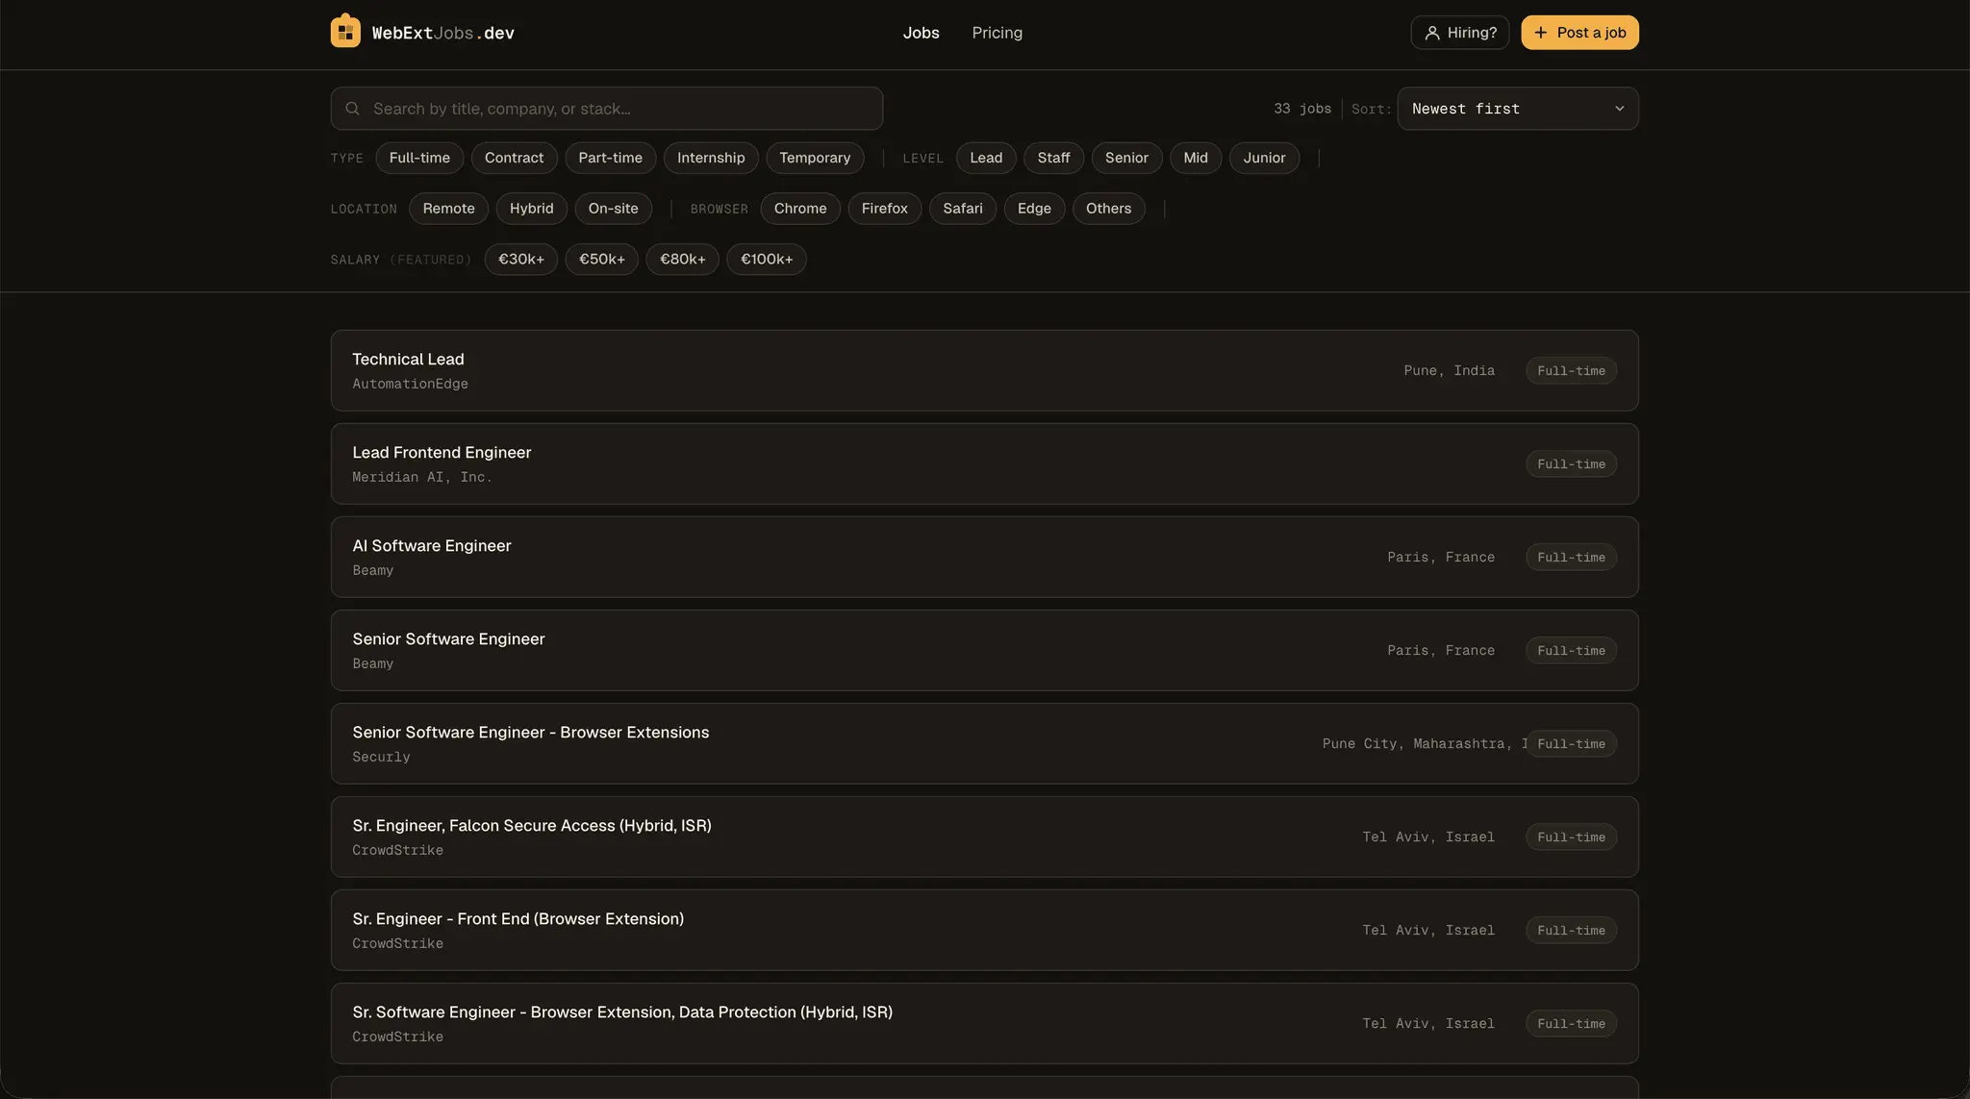Open Sr. Engineer, Falcon Secure Access listing

point(985,837)
